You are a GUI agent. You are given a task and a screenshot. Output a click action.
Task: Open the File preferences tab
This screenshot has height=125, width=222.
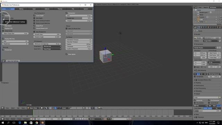73,9
